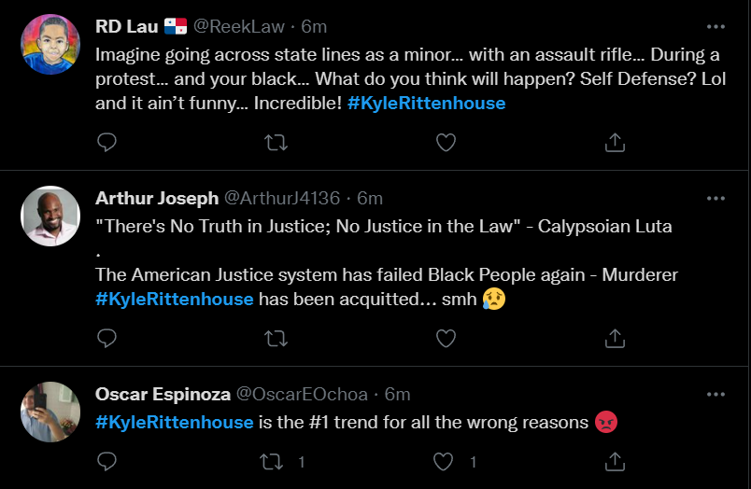This screenshot has height=489, width=751.
Task: Like RD Lau's tweet
Action: pos(446,142)
